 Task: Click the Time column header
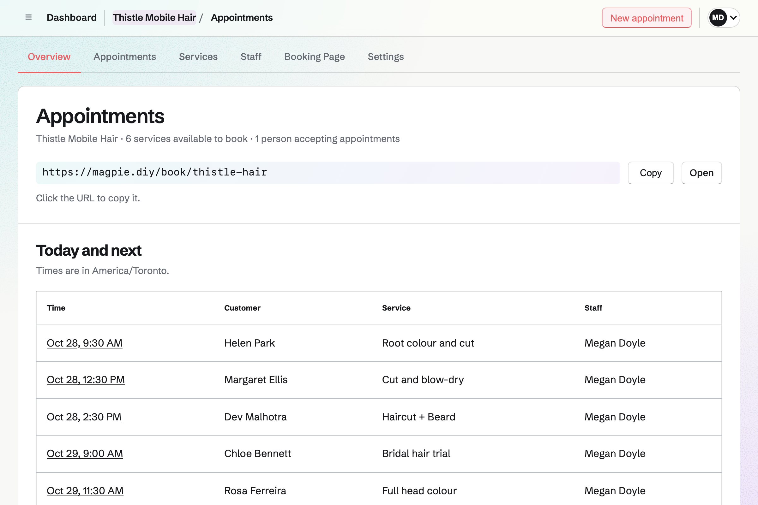point(56,308)
